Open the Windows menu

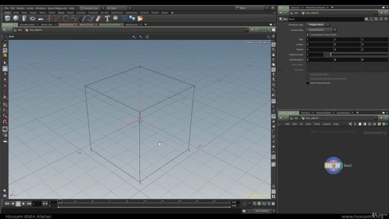41,8
